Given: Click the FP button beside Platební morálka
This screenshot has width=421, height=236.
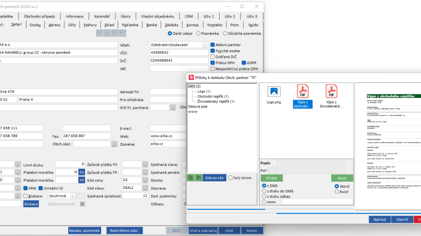Looking at the screenshot, I should [81, 180].
